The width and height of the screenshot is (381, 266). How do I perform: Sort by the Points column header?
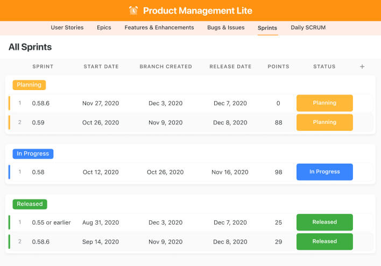point(278,66)
